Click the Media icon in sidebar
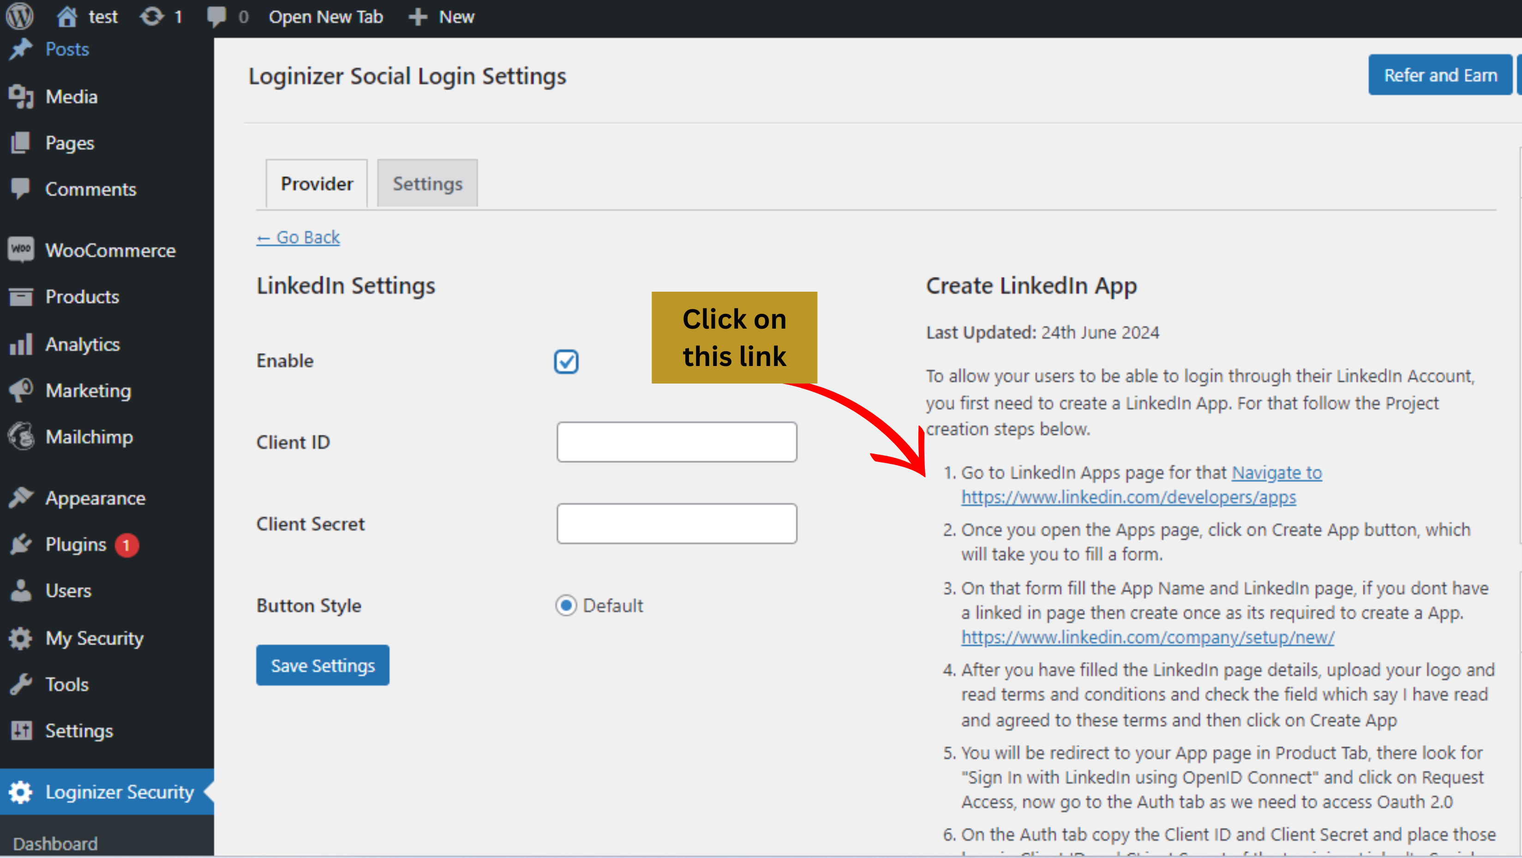The width and height of the screenshot is (1522, 858). pyautogui.click(x=21, y=96)
